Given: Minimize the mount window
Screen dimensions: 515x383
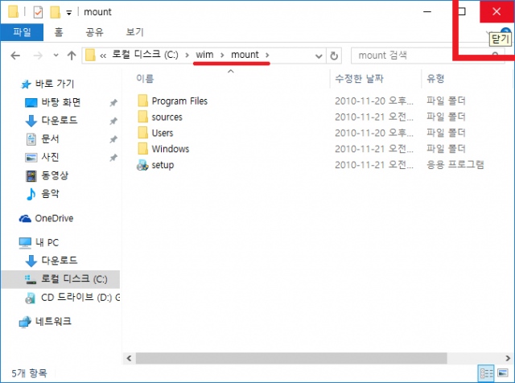Looking at the screenshot, I should pos(427,12).
